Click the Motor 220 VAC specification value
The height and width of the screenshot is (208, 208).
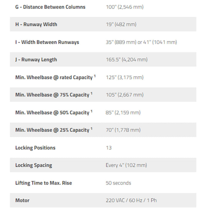tap(131, 201)
